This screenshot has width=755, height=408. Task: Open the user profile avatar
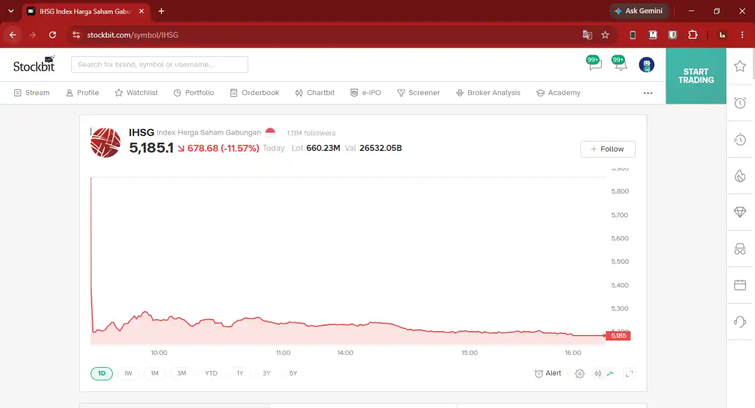[x=647, y=65]
